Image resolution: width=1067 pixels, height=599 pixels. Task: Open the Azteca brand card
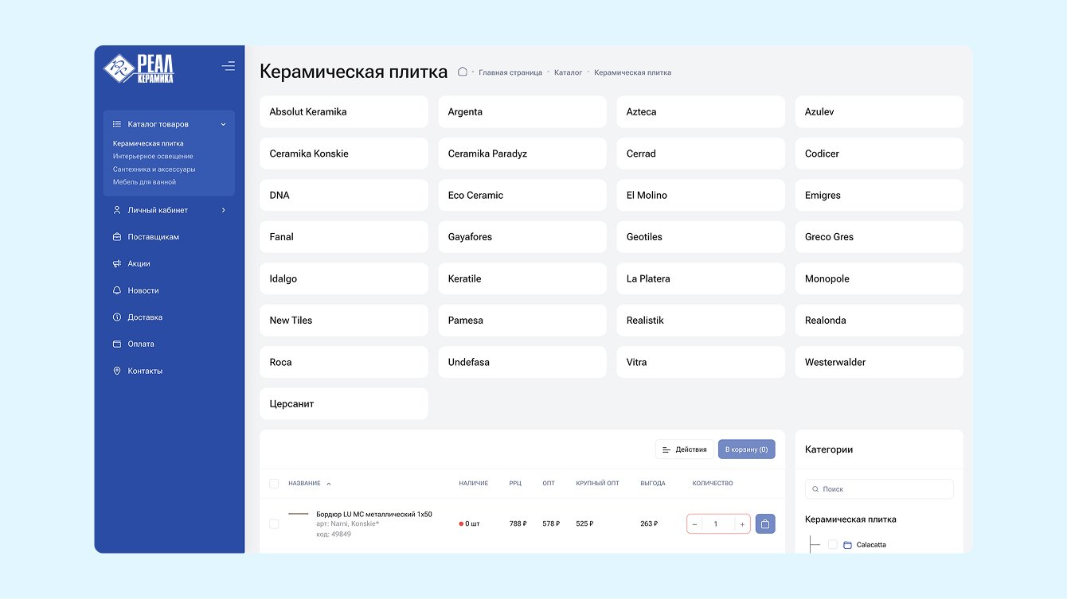[701, 112]
